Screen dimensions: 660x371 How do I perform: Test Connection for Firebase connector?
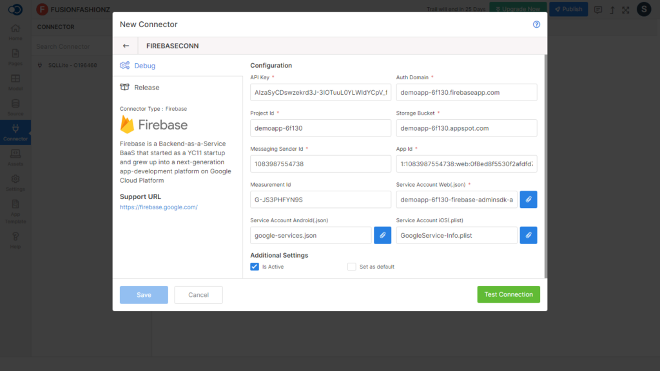pyautogui.click(x=509, y=294)
